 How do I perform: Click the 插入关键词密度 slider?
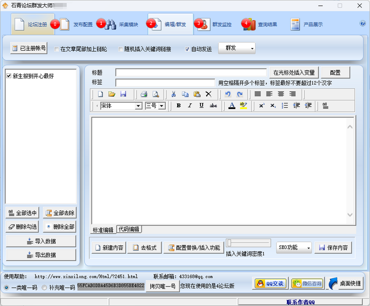pos(249,243)
